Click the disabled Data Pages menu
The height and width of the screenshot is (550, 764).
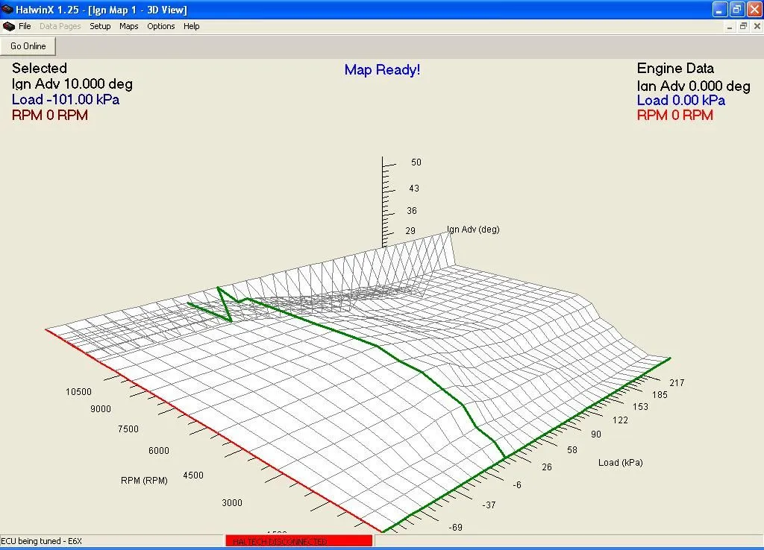tap(60, 26)
